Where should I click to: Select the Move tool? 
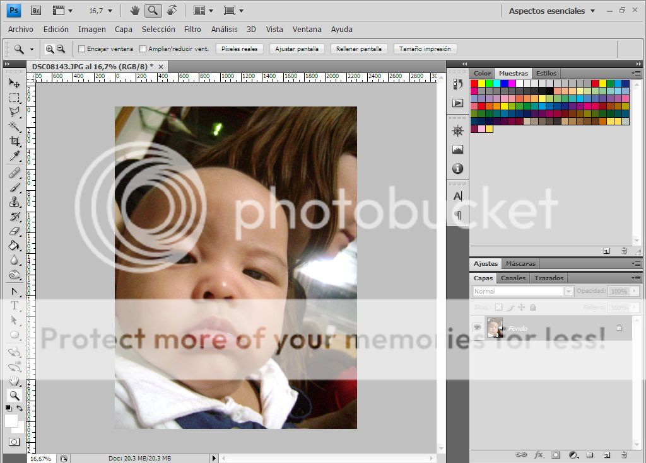(x=14, y=83)
